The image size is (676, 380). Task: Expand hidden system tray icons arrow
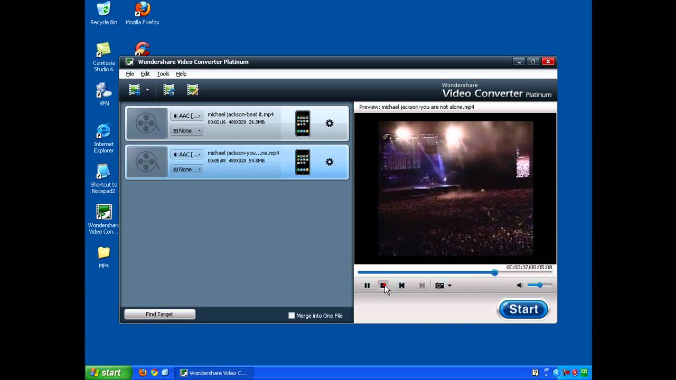point(556,373)
